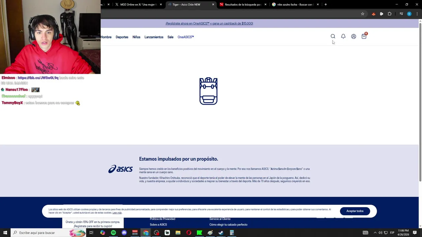Click the browser vertical scrollbar thumb
Screen dimensions: 422x237
click(x=420, y=102)
